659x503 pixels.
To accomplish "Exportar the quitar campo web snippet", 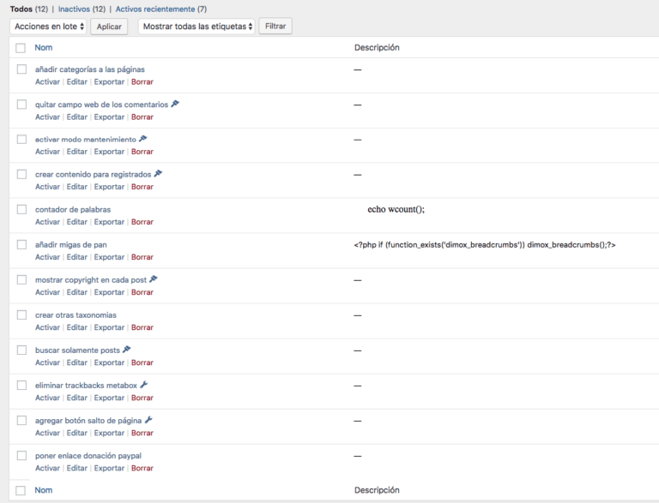I will click(109, 117).
